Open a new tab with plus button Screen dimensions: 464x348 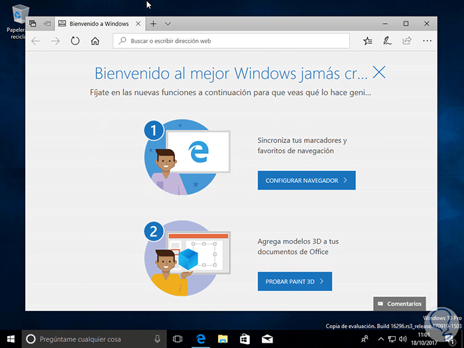coord(153,24)
